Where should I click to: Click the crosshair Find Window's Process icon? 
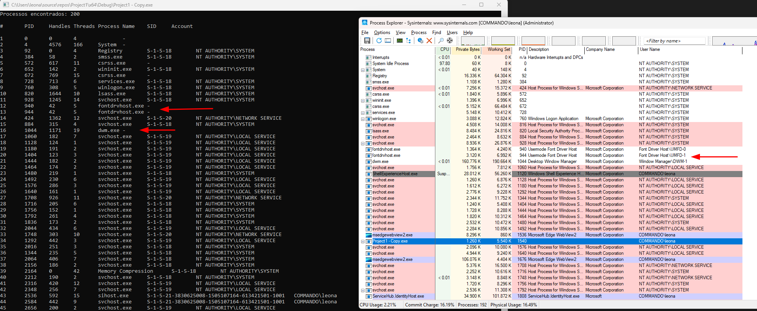coord(450,41)
